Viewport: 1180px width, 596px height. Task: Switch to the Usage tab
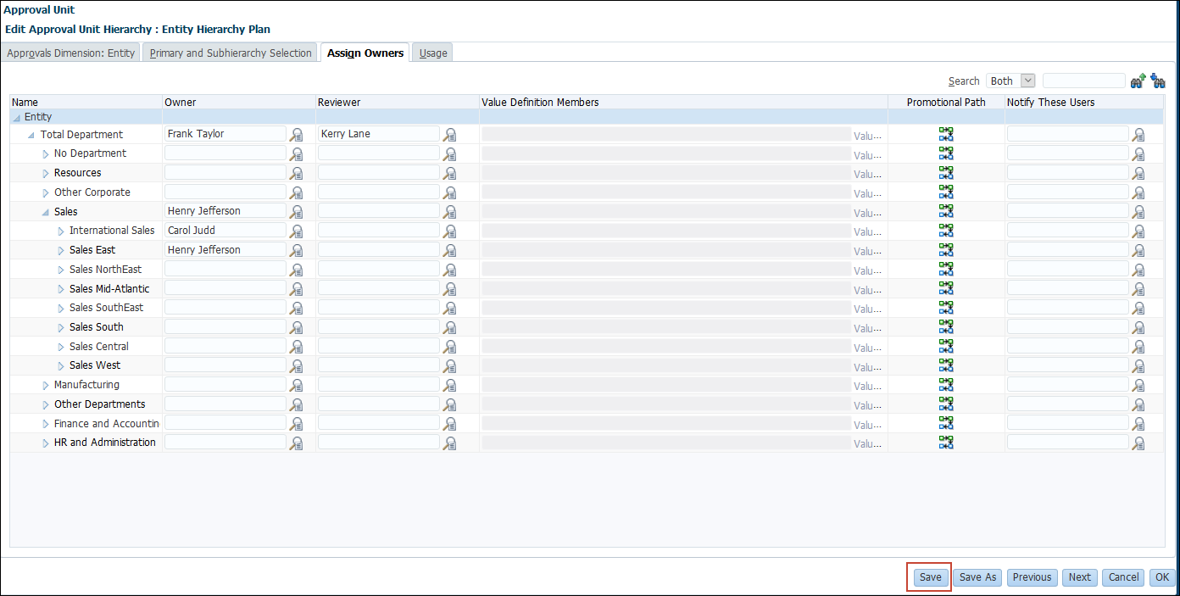tap(433, 53)
